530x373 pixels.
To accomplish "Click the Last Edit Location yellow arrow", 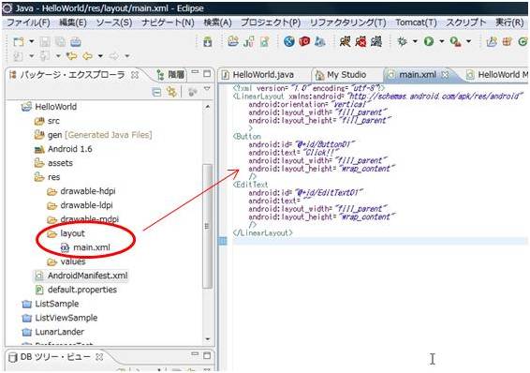I will tap(72, 56).
